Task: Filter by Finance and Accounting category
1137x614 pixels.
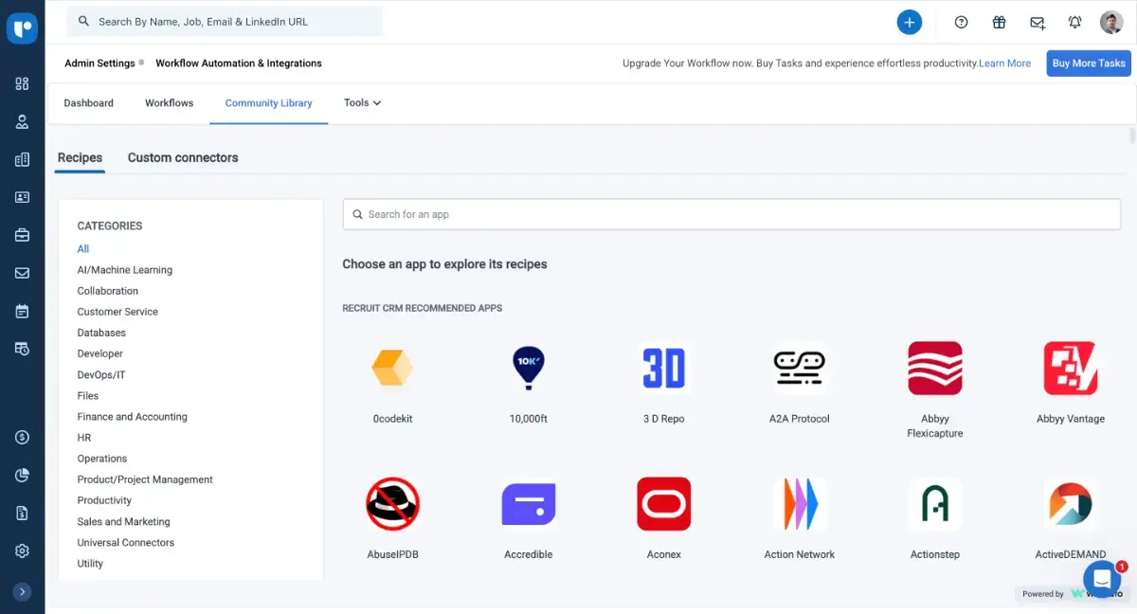Action: [133, 417]
